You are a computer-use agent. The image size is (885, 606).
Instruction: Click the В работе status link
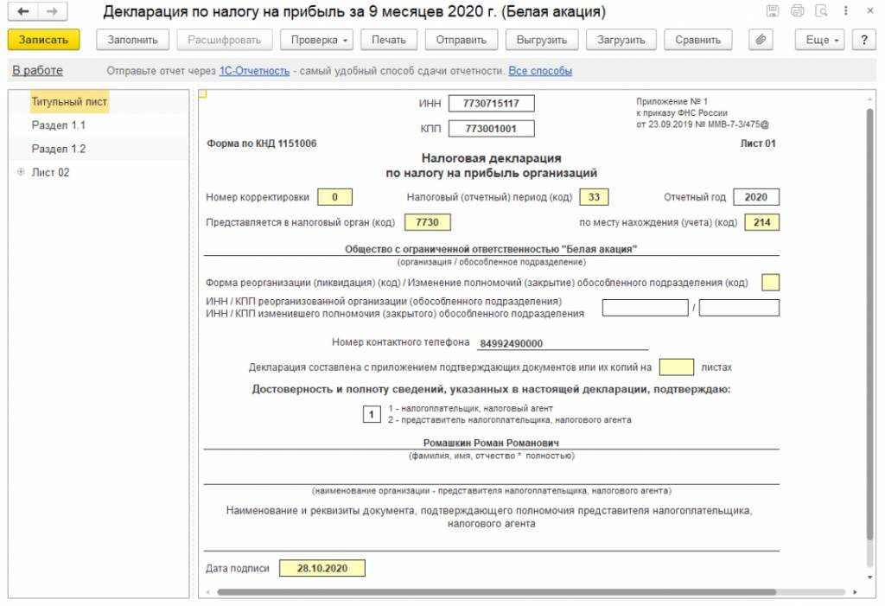[37, 71]
